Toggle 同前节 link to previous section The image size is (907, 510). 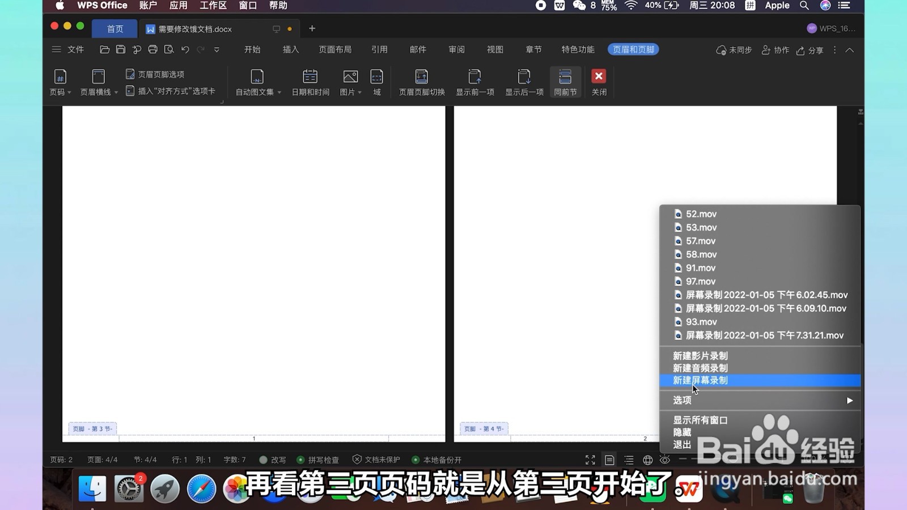pos(565,82)
